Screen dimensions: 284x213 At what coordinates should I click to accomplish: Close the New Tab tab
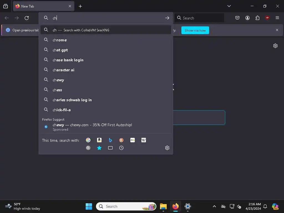point(70,6)
